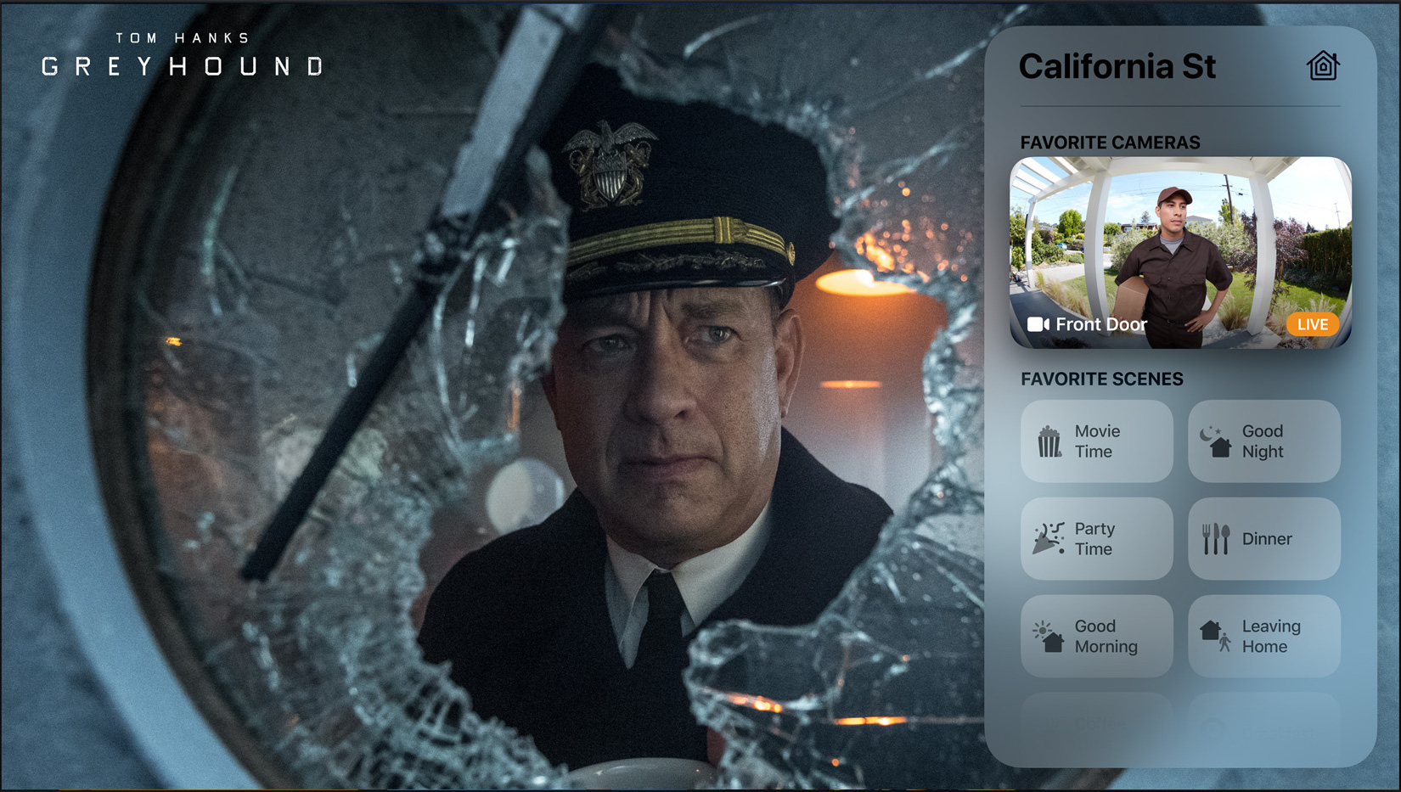This screenshot has height=792, width=1401.
Task: Click the moon house icon on Good Night
Action: (x=1216, y=441)
